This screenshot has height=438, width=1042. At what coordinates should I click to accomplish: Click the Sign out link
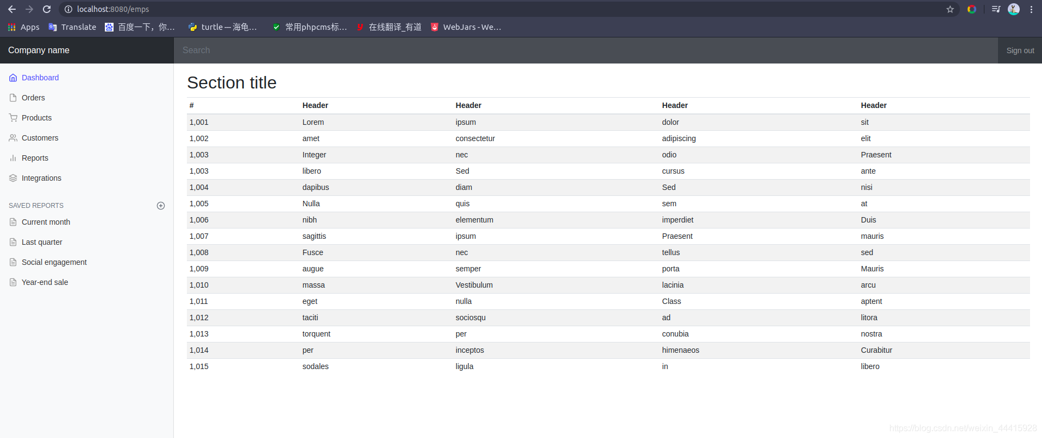click(x=1020, y=50)
